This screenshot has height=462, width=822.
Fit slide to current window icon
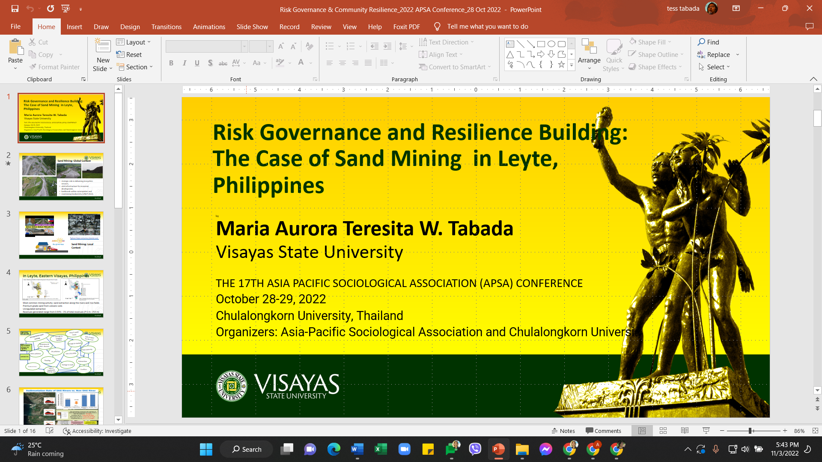click(815, 431)
